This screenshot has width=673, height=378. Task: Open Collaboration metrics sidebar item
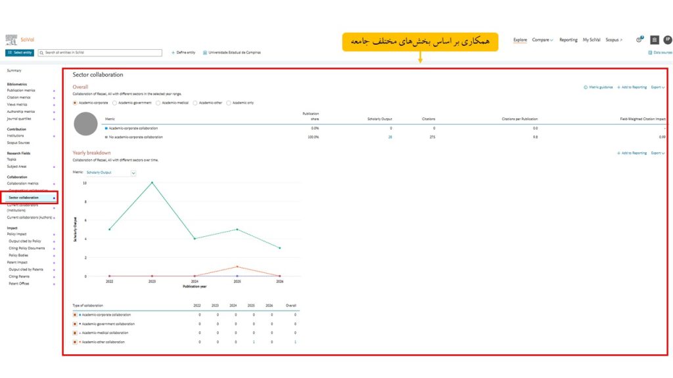click(23, 184)
